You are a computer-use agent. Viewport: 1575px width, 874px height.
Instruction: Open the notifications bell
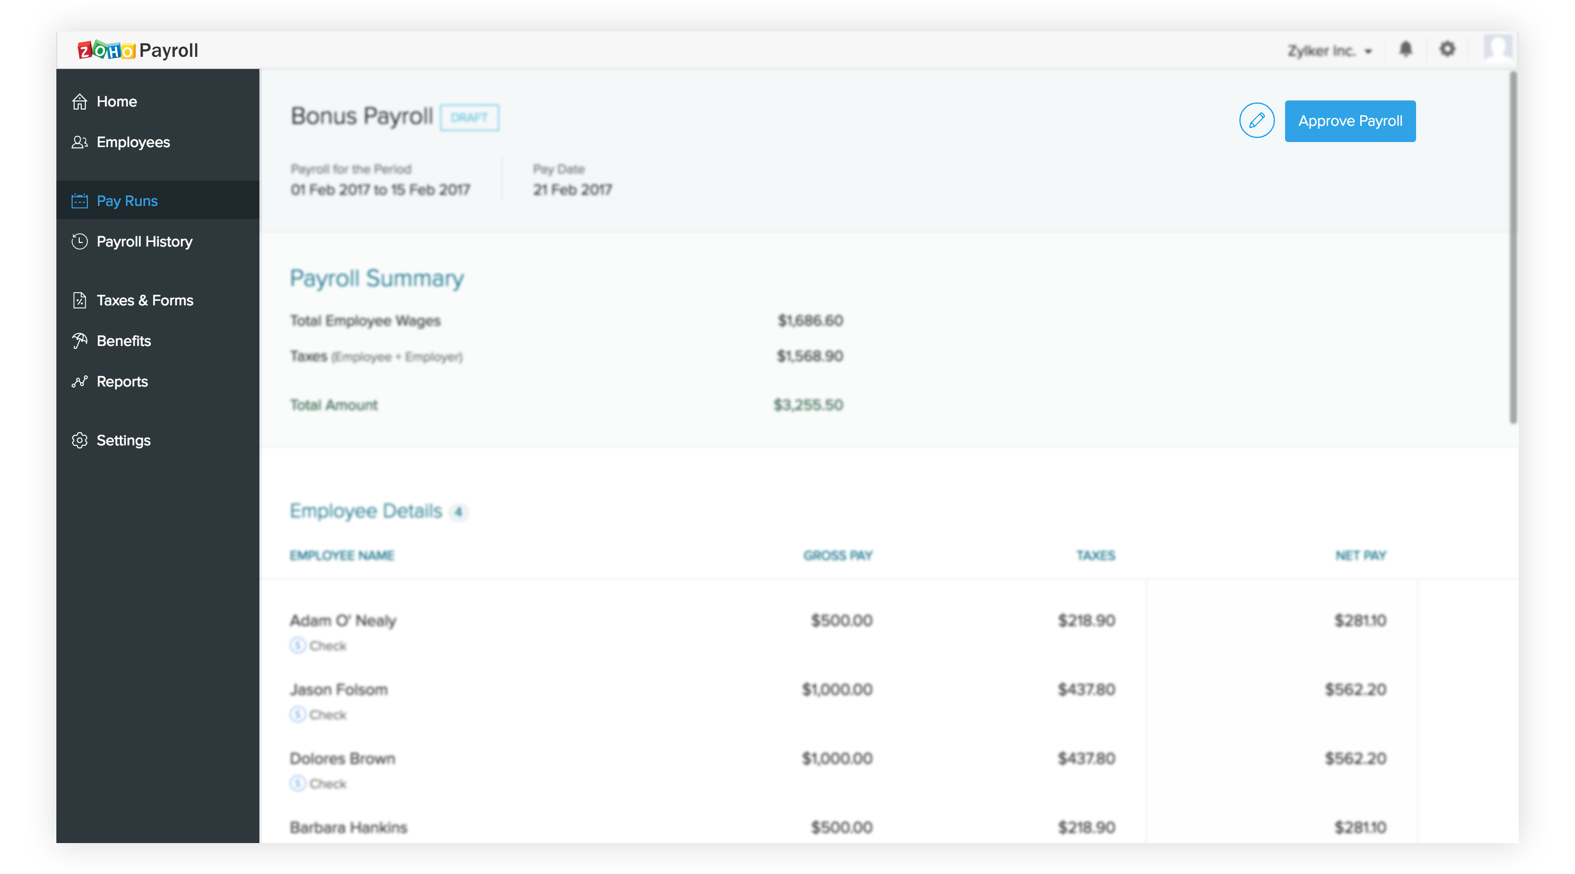1405,50
